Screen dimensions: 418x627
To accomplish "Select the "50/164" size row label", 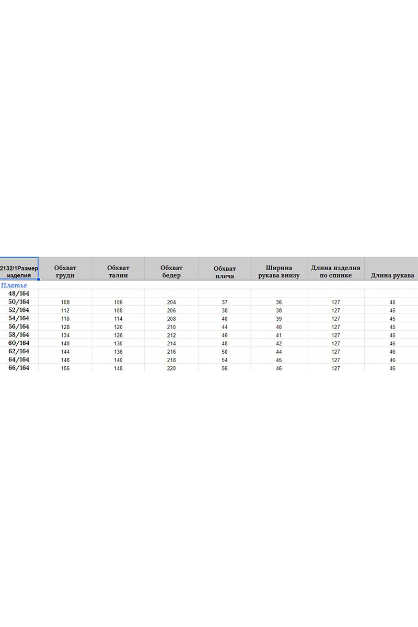I will tap(19, 302).
